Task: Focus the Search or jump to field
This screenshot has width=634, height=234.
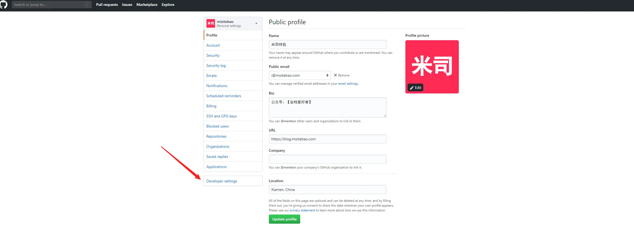Action: (x=52, y=5)
